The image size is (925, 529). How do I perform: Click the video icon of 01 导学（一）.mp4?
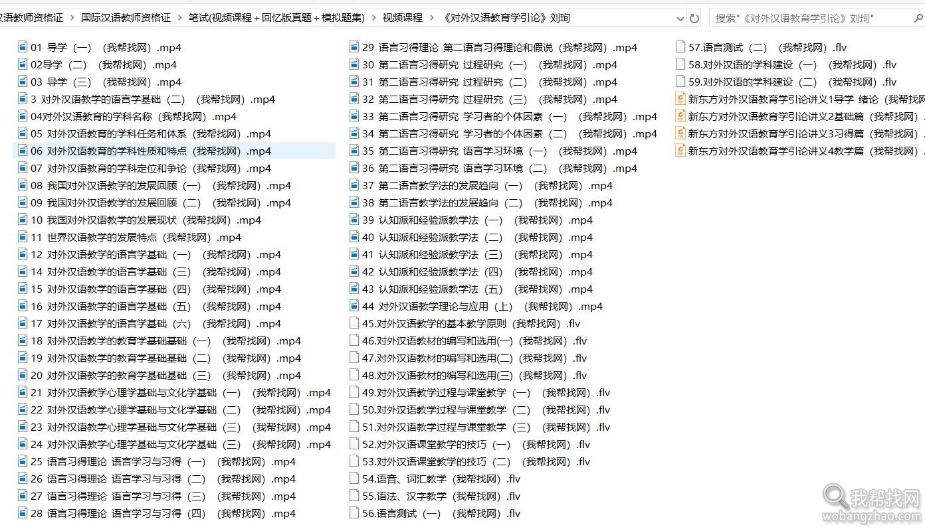(x=23, y=47)
